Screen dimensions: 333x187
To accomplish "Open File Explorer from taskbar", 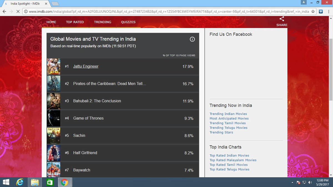I will (35, 182).
